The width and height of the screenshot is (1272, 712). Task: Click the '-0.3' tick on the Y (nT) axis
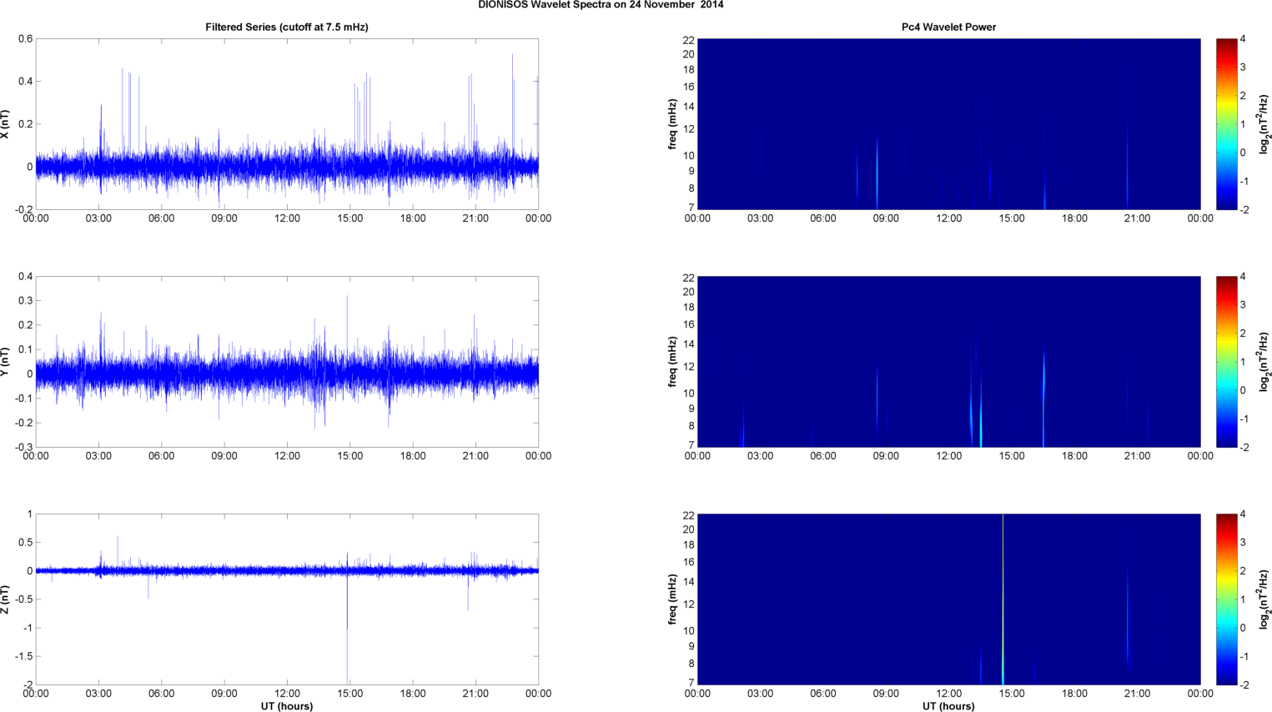pyautogui.click(x=23, y=447)
